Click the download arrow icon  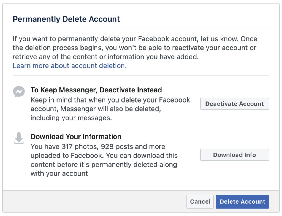click(19, 138)
